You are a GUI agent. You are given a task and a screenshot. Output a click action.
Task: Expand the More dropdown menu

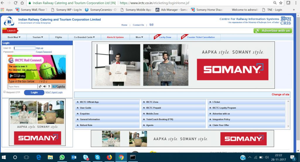tap(139, 37)
